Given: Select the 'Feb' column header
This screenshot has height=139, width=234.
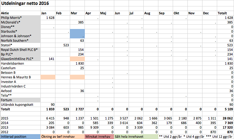Looking at the screenshot, I should coord(62,13).
